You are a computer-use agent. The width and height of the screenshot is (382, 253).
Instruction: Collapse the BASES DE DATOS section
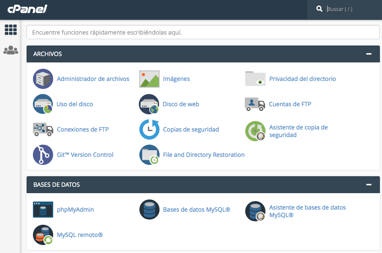368,185
